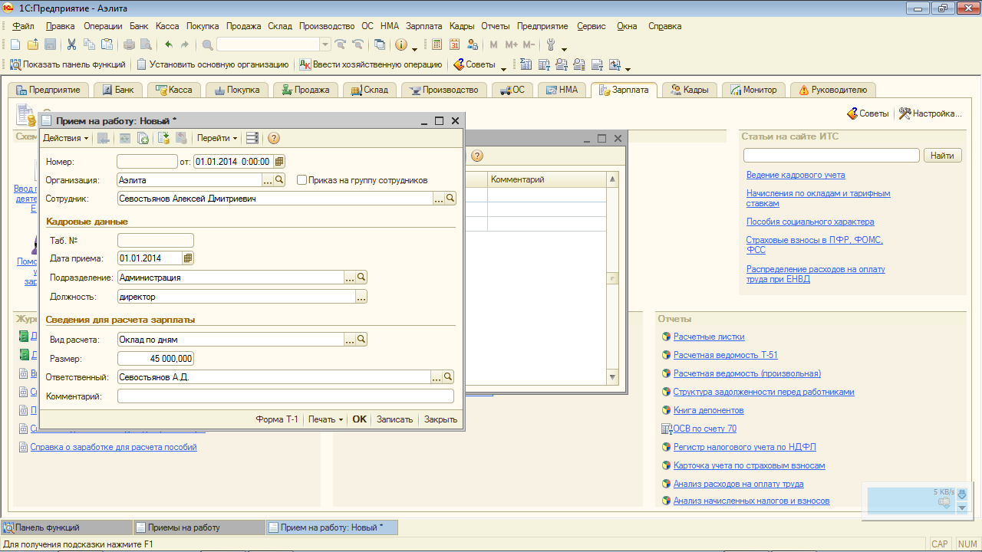Open the Зарплата menu in the menu bar
Image resolution: width=982 pixels, height=552 pixels.
(x=423, y=26)
